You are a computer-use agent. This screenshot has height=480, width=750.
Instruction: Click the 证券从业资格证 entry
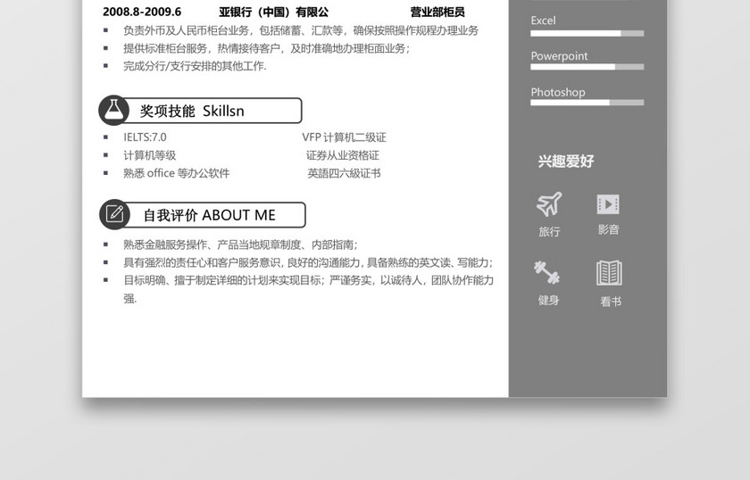coord(343,155)
